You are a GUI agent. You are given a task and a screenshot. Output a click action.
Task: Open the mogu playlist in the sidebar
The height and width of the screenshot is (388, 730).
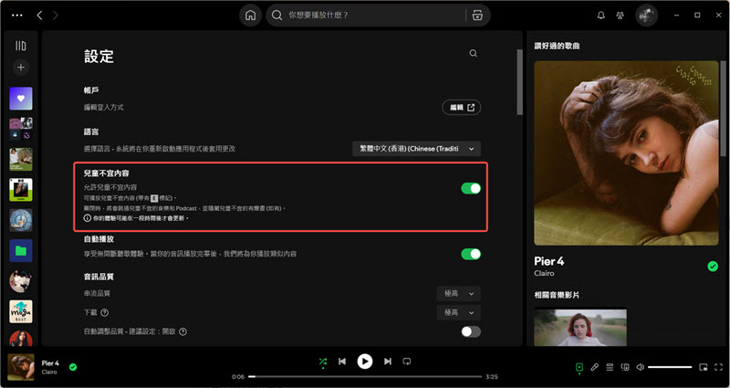tap(21, 311)
